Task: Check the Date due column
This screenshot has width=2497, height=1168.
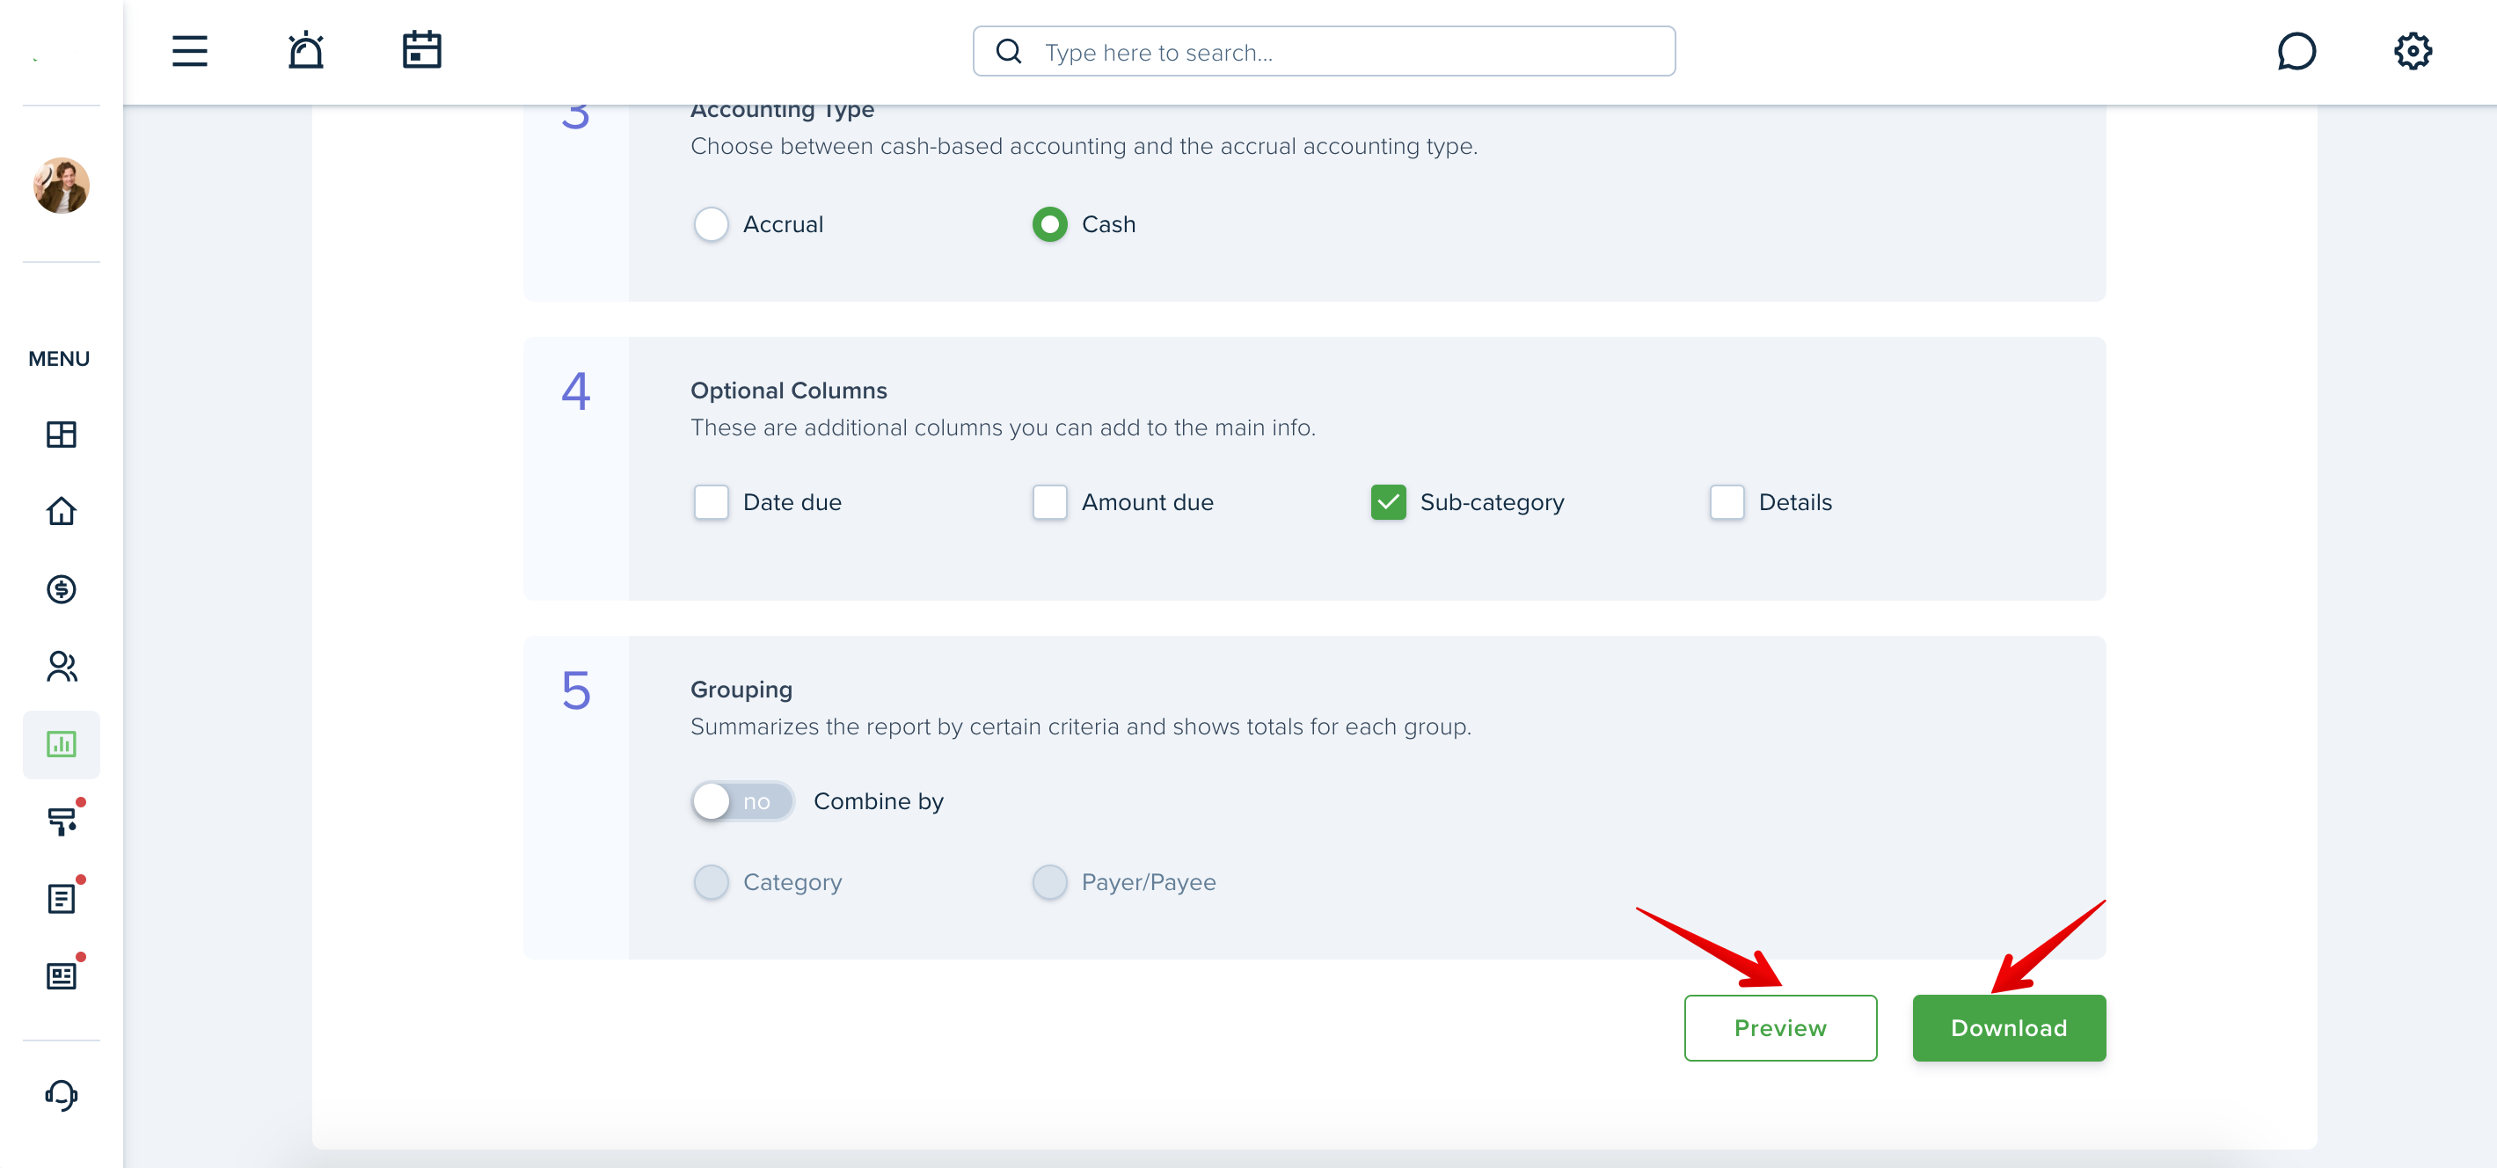Action: pos(712,502)
